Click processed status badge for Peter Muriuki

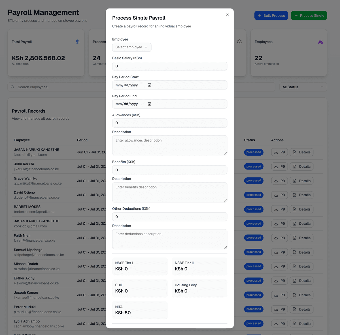tap(254, 309)
